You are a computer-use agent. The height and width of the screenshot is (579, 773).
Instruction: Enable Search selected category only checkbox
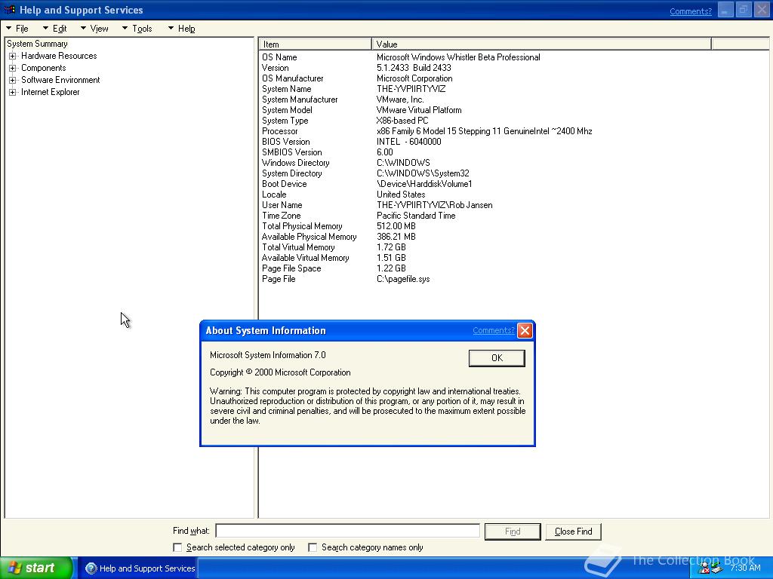(x=177, y=547)
